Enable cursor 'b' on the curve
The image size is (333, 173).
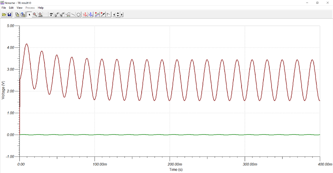[91, 15]
